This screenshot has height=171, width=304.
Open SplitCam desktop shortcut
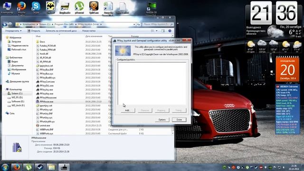tap(94, 8)
